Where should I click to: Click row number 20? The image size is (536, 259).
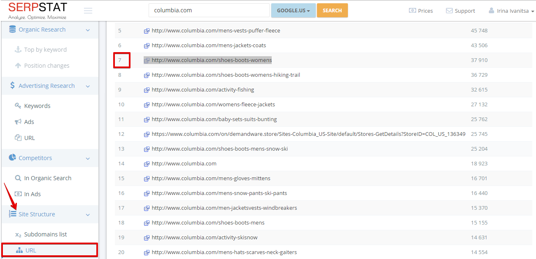(x=121, y=252)
